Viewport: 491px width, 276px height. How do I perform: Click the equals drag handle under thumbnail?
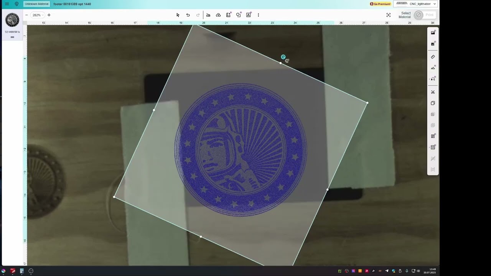coord(12,37)
